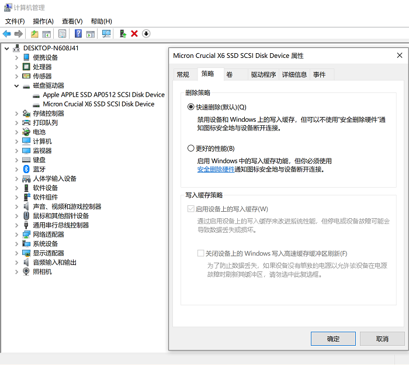Click the blue Help question mark icon
This screenshot has height=365, width=409.
(78, 34)
